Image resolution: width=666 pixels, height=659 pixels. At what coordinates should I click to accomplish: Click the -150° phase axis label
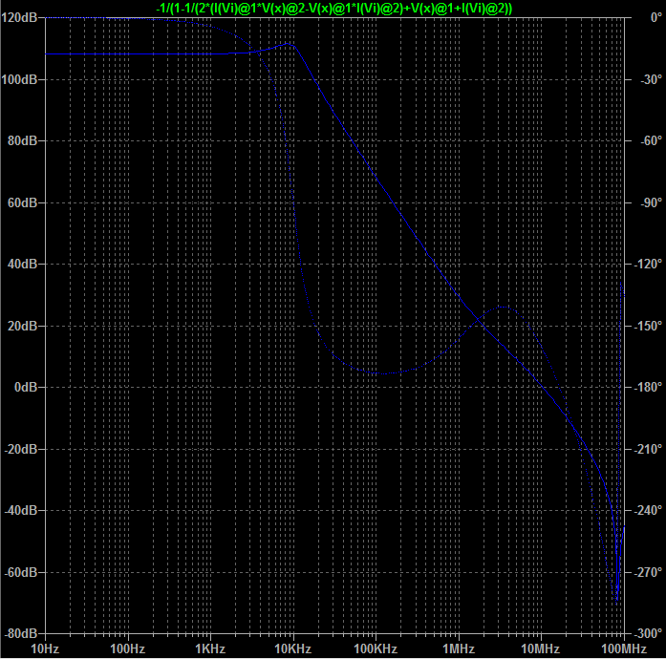(648, 326)
